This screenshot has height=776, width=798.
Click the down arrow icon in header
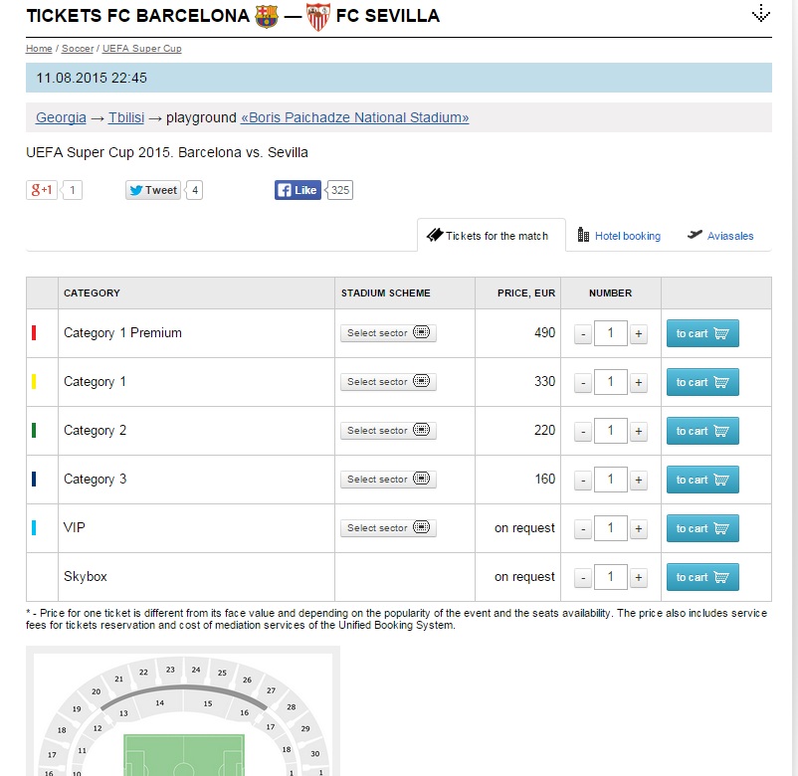pos(761,13)
